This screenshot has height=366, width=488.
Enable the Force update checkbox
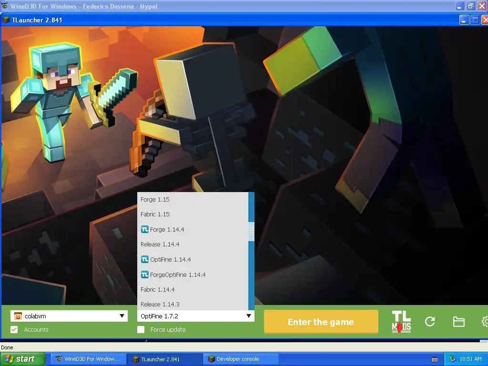pyautogui.click(x=141, y=329)
